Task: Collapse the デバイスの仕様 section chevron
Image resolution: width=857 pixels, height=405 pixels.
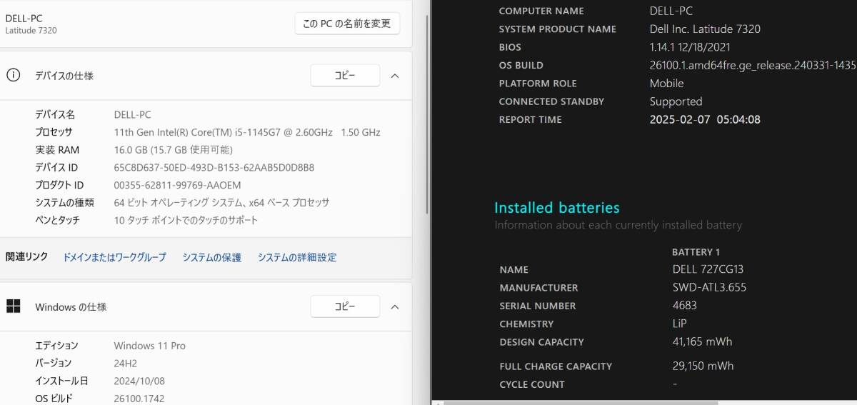Action: [395, 76]
